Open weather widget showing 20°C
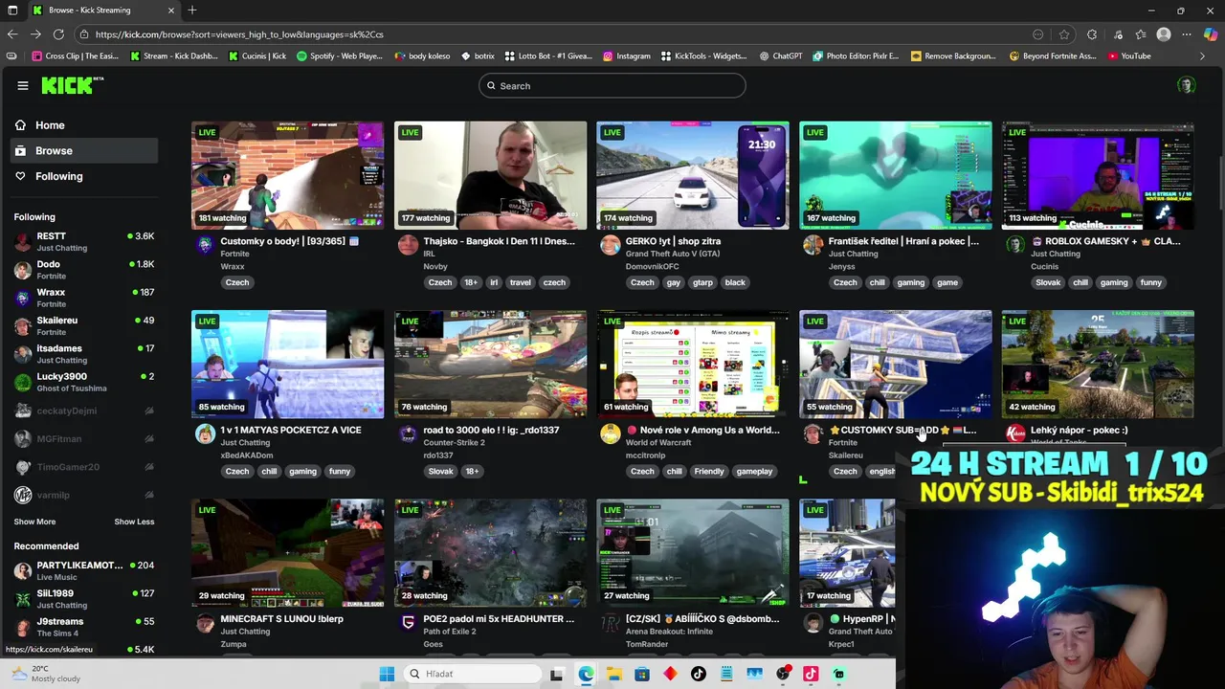This screenshot has width=1225, height=689. point(48,674)
